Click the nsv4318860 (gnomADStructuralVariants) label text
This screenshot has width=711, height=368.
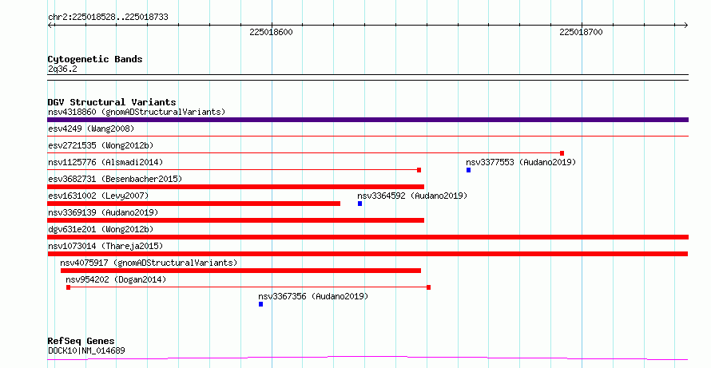coord(137,112)
